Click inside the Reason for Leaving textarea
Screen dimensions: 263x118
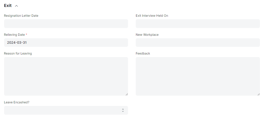click(66, 76)
